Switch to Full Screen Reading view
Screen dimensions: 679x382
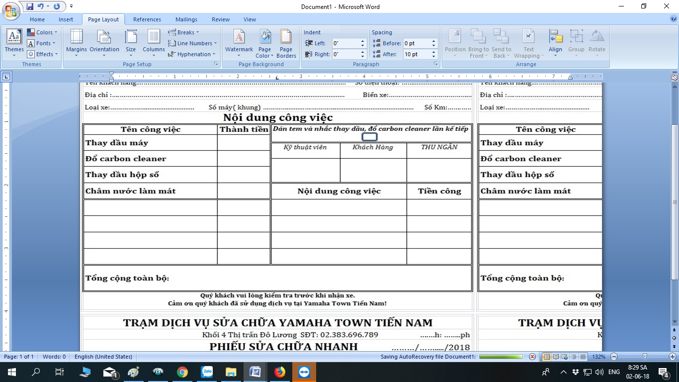click(x=556, y=357)
